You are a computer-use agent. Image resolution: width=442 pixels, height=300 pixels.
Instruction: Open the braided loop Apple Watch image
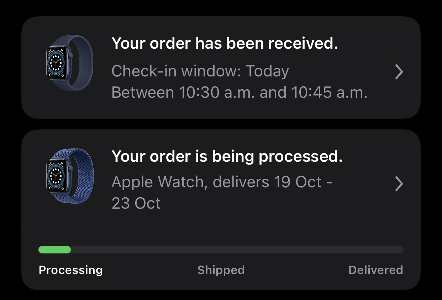(70, 176)
